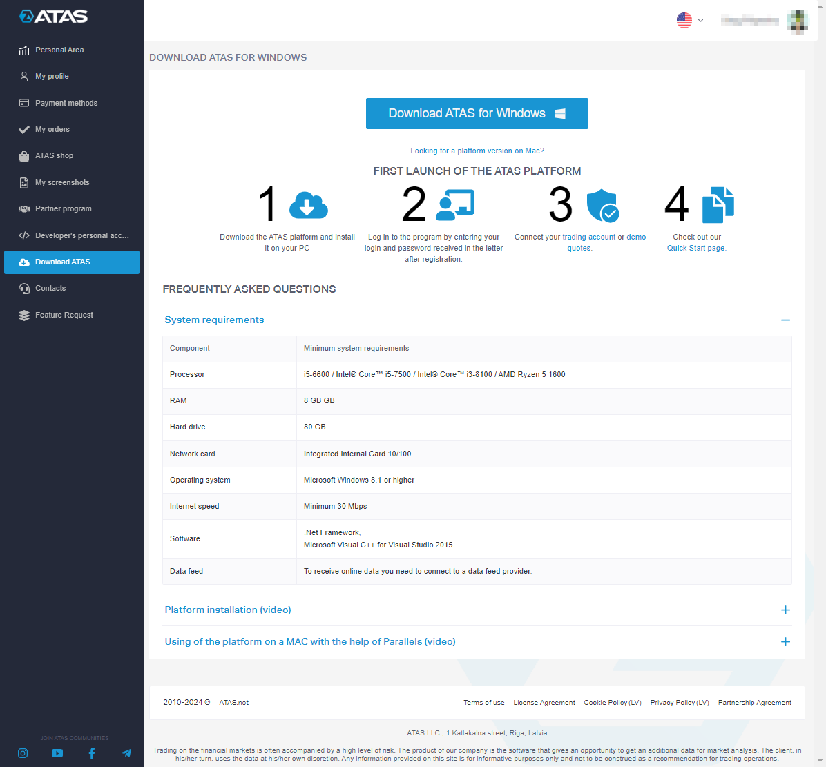Screen dimensions: 826x767
Task: Open the Mac platform version link
Action: click(x=477, y=150)
